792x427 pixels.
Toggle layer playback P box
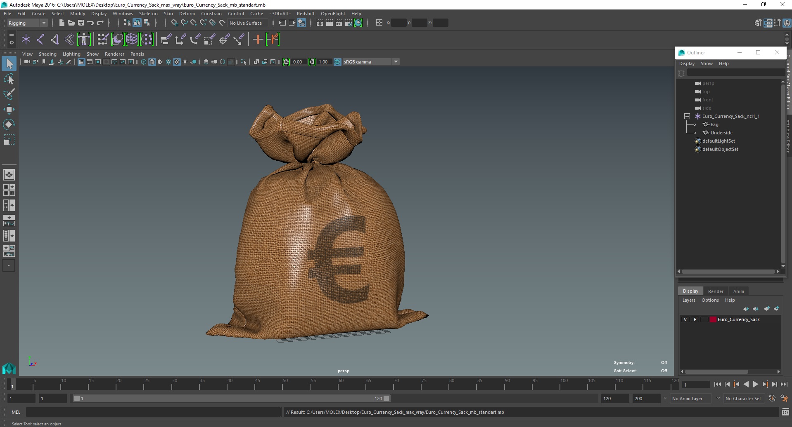click(x=695, y=319)
